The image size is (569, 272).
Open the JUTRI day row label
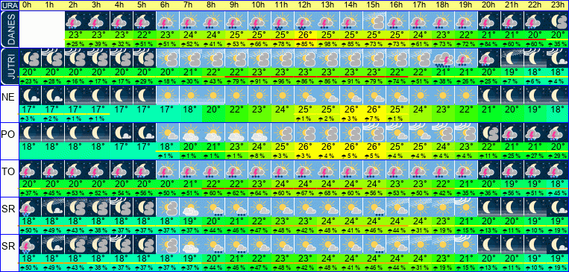[9, 66]
